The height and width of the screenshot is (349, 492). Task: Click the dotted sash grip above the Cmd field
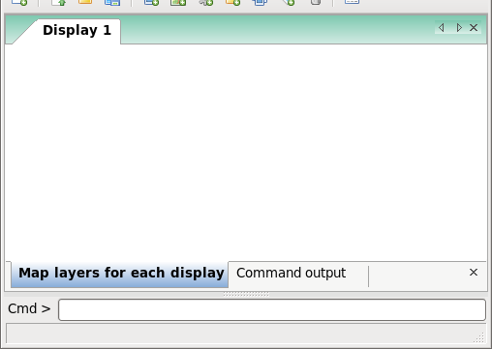coord(246,294)
